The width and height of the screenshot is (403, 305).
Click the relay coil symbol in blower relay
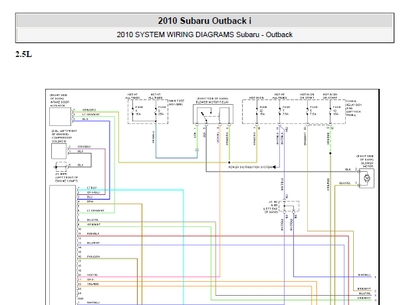pos(219,117)
